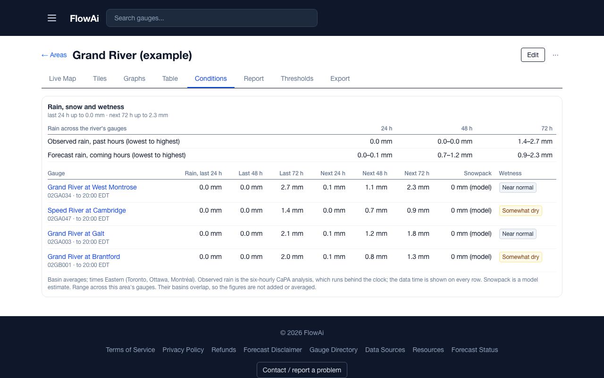Open Terms of Service
This screenshot has height=378, width=604.
click(x=130, y=350)
